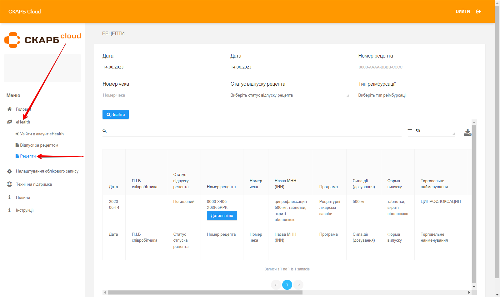Click the logout arrow icon
The width and height of the screenshot is (500, 297).
pyautogui.click(x=478, y=12)
